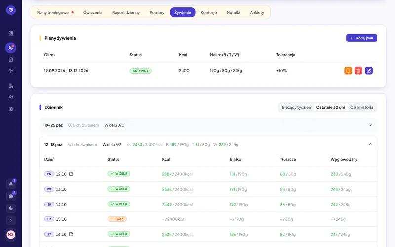Image resolution: width=395 pixels, height=247 pixels.
Task: Expand the 19–25 paź week row
Action: point(208,125)
